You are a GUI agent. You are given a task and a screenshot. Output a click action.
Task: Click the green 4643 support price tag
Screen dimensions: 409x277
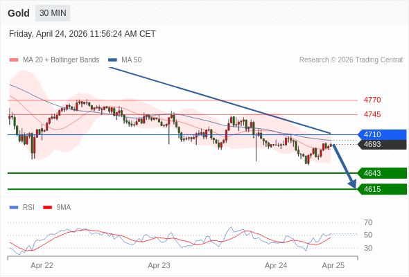coord(383,173)
